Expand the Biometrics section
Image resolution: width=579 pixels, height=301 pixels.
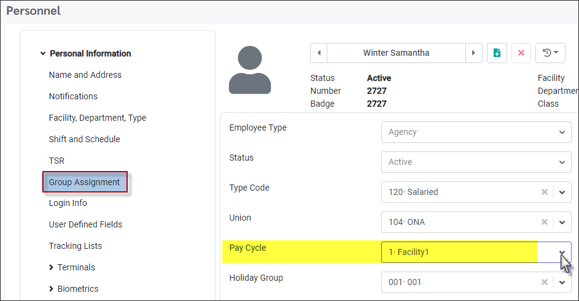[x=51, y=289]
